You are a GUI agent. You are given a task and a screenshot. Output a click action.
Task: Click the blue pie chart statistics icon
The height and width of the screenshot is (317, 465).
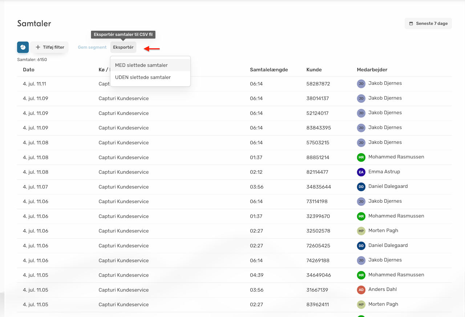click(x=23, y=47)
